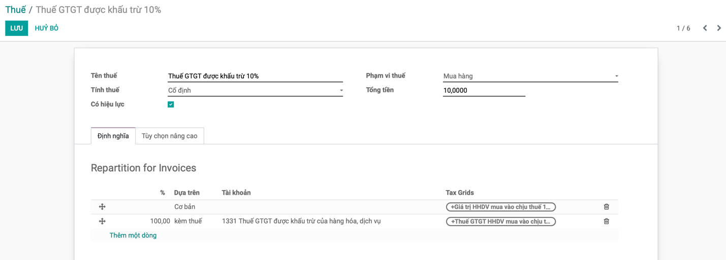Click the 1331 Thuế GTGT account cell
This screenshot has width=726, height=260.
click(x=301, y=221)
